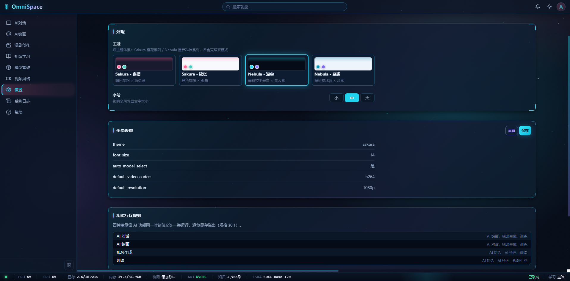Screen dimensions: 570x281
Task: Toggle light mode with sun icon
Action: pos(549,7)
